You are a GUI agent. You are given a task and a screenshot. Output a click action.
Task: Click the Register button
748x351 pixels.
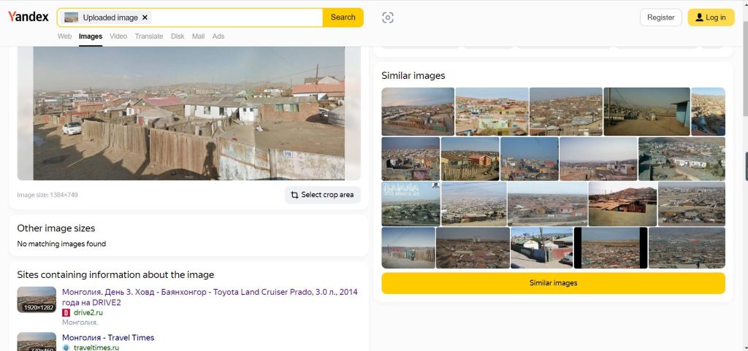660,18
